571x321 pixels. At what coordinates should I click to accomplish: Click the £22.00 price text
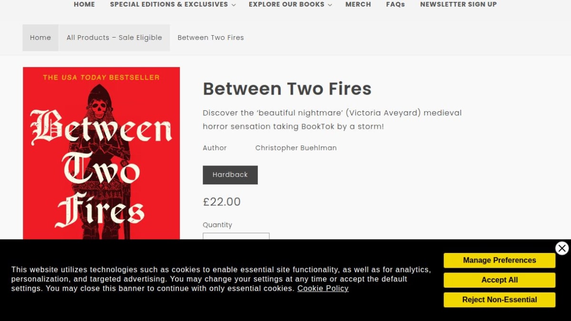pos(222,202)
